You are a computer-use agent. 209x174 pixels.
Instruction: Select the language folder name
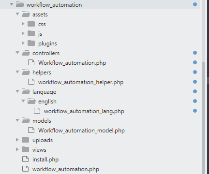44,92
